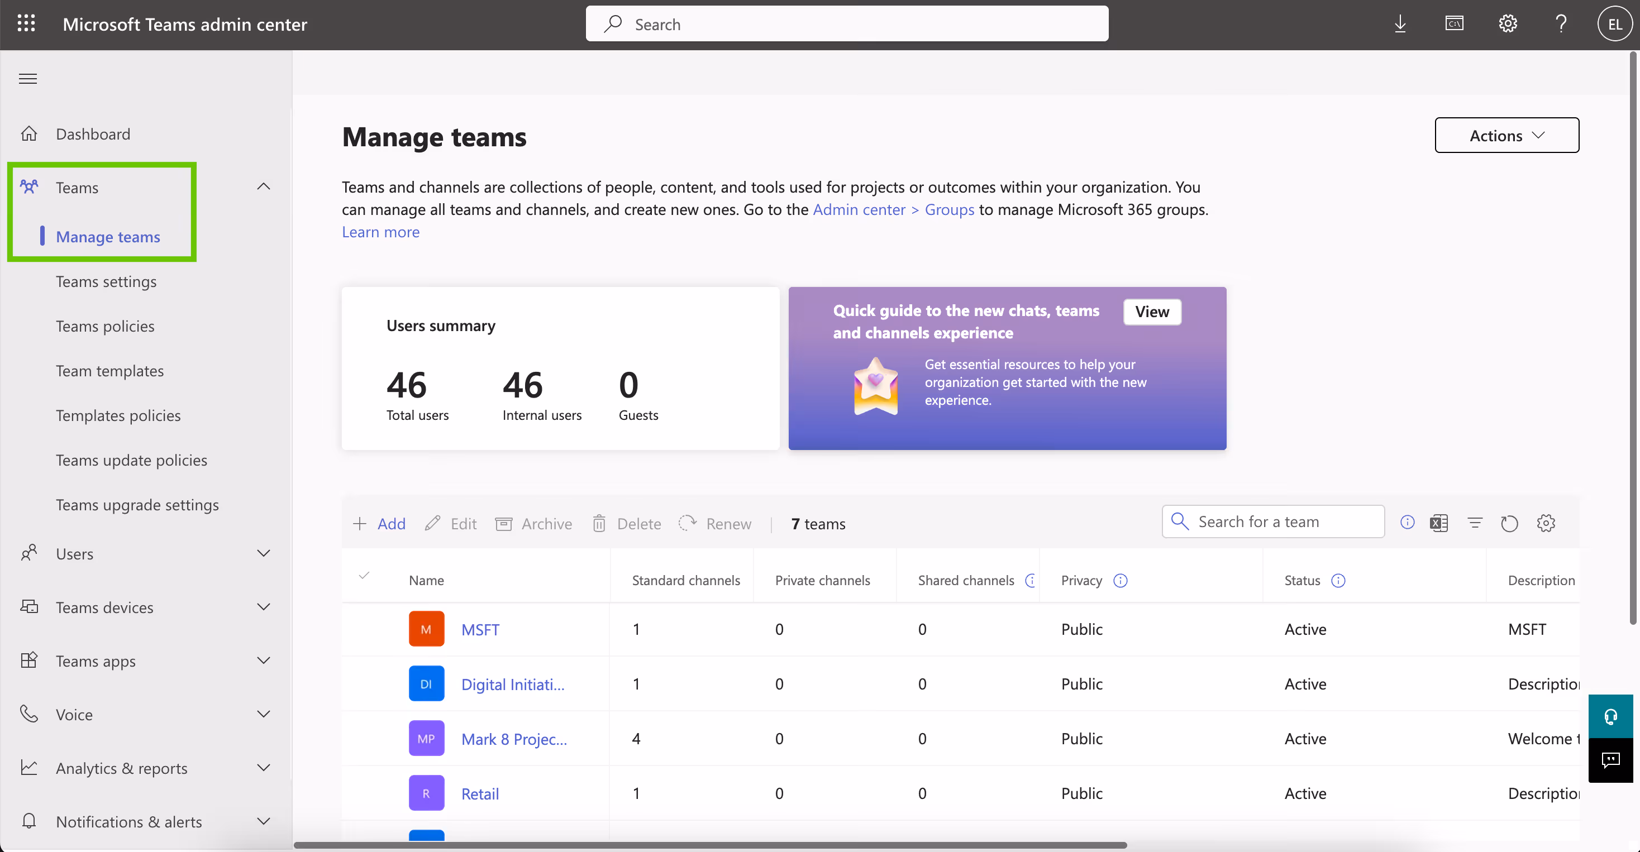Expand the Voice navigation section

[264, 714]
